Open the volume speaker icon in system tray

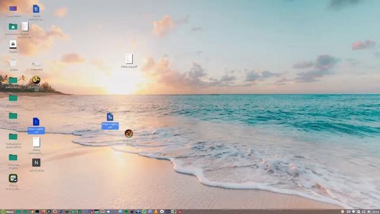(369, 212)
